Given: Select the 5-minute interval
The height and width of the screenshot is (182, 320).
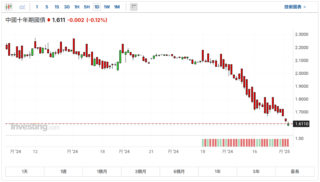Looking at the screenshot, I should click(47, 7).
